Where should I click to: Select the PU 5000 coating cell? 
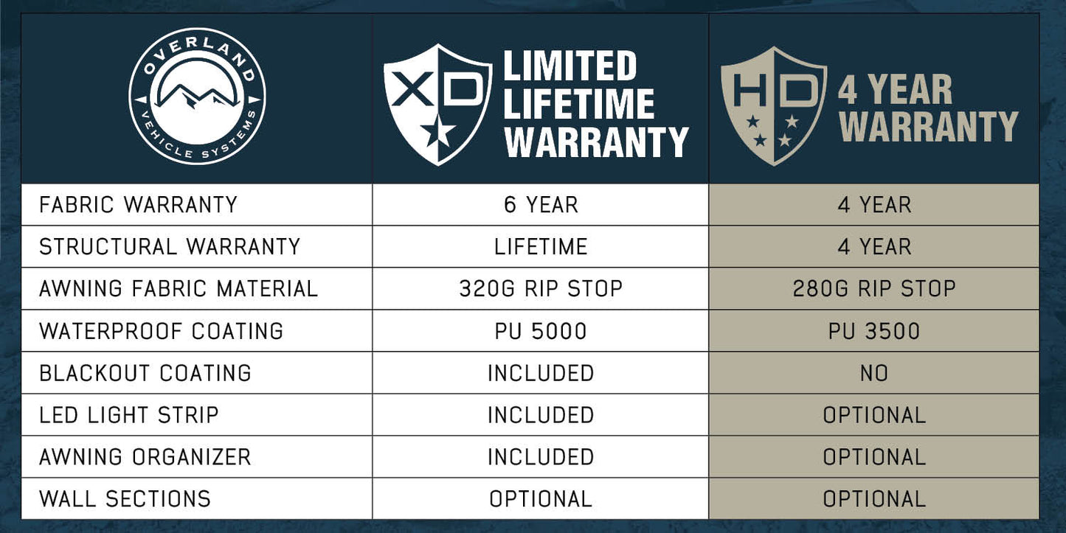tap(541, 330)
